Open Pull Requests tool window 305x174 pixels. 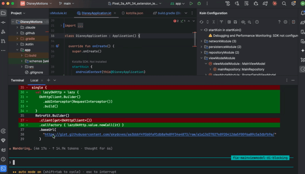click(3, 41)
